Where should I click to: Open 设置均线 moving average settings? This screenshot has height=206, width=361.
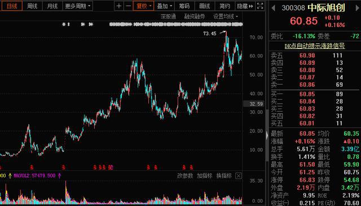coord(226,16)
